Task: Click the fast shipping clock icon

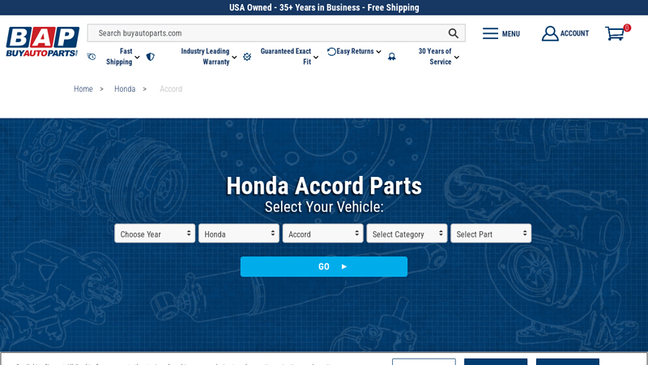Action: (92, 57)
